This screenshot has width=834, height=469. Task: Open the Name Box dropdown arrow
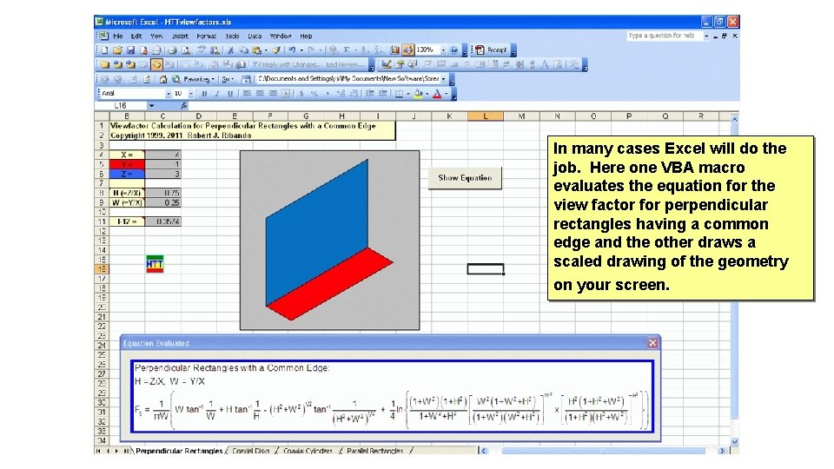point(151,106)
